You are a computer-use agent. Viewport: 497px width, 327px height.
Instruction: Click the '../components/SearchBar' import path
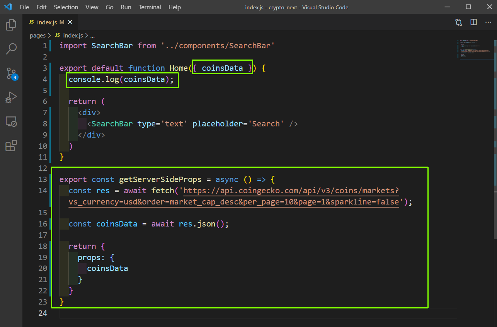tap(218, 46)
